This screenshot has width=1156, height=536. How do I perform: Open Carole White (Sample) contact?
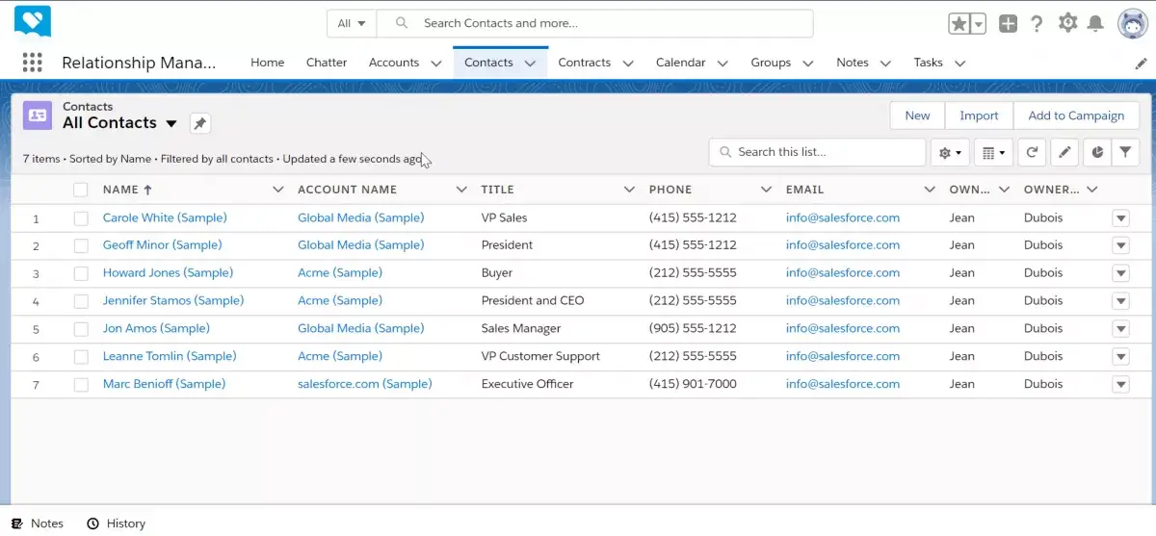tap(165, 217)
